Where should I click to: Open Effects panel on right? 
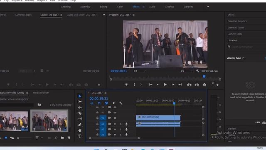coord(231,15)
